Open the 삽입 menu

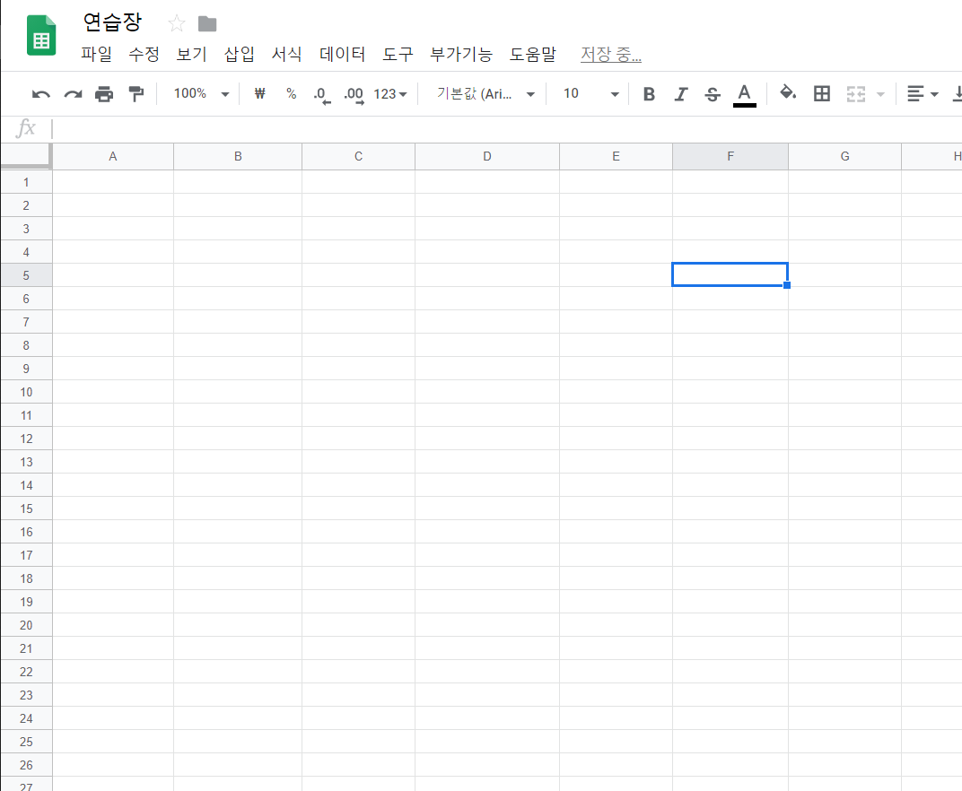pyautogui.click(x=240, y=54)
